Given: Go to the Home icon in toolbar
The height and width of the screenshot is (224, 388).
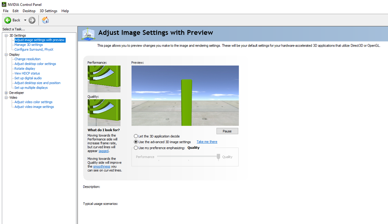Looking at the screenshot, I should (x=45, y=20).
